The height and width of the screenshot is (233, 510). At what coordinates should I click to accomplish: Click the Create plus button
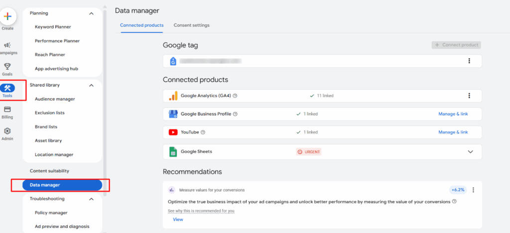[8, 16]
